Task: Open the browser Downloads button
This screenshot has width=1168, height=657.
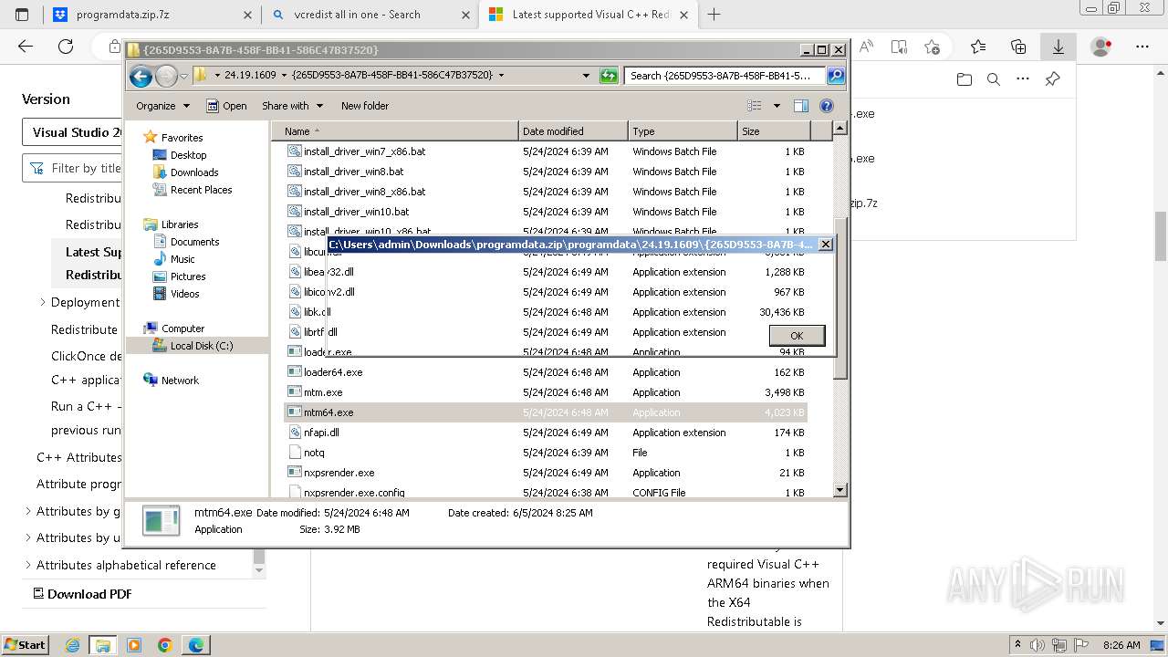Action: coord(1058,47)
